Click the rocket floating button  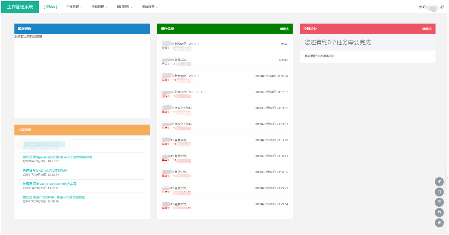[439, 182]
